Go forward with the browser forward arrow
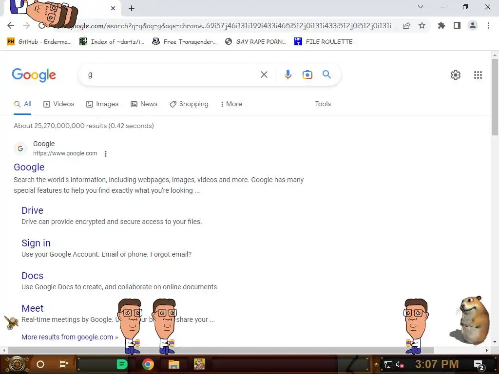This screenshot has height=374, width=499. [x=26, y=25]
